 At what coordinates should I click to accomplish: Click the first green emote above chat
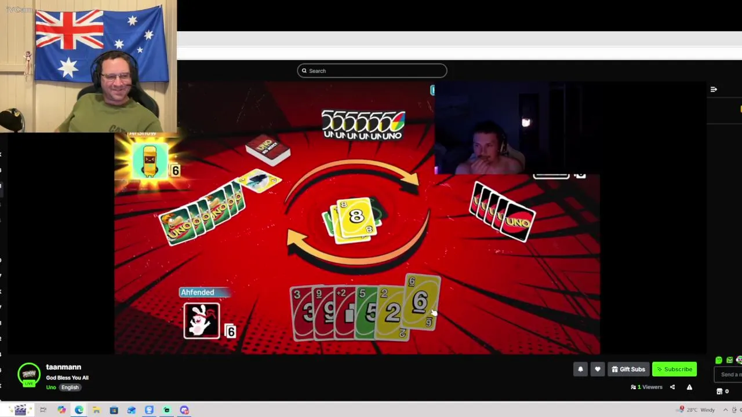tap(719, 360)
